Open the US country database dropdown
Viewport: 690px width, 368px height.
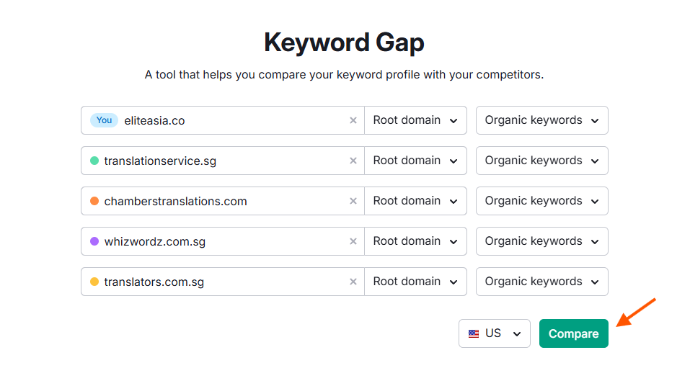click(495, 333)
